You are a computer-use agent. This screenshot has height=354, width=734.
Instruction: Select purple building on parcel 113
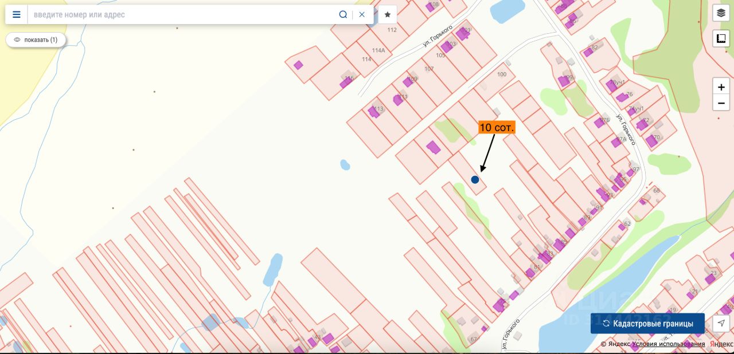374,112
